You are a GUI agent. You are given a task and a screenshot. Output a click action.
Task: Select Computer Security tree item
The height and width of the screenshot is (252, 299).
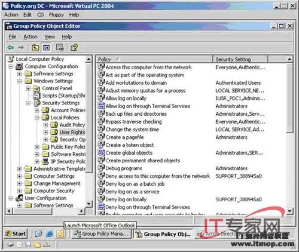pyautogui.click(x=54, y=190)
